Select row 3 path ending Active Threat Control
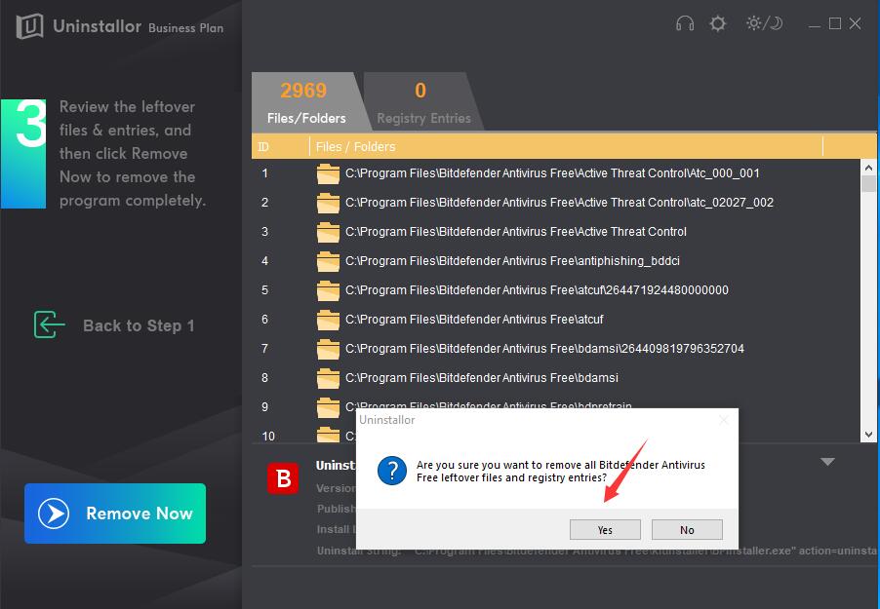This screenshot has height=609, width=880. tap(516, 232)
